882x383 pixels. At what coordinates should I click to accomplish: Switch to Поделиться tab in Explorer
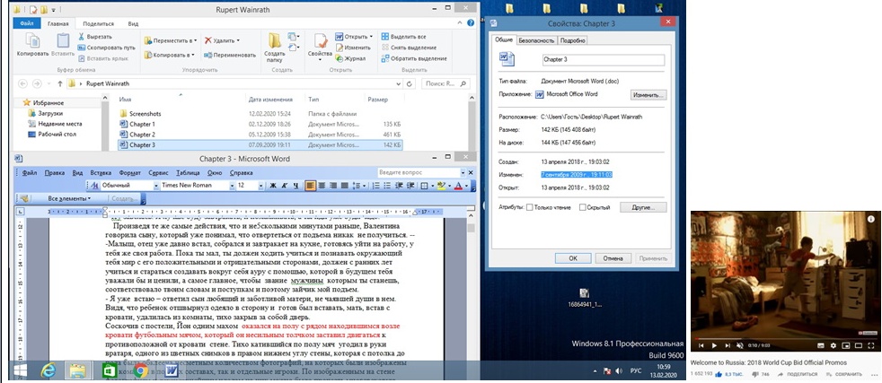point(98,24)
